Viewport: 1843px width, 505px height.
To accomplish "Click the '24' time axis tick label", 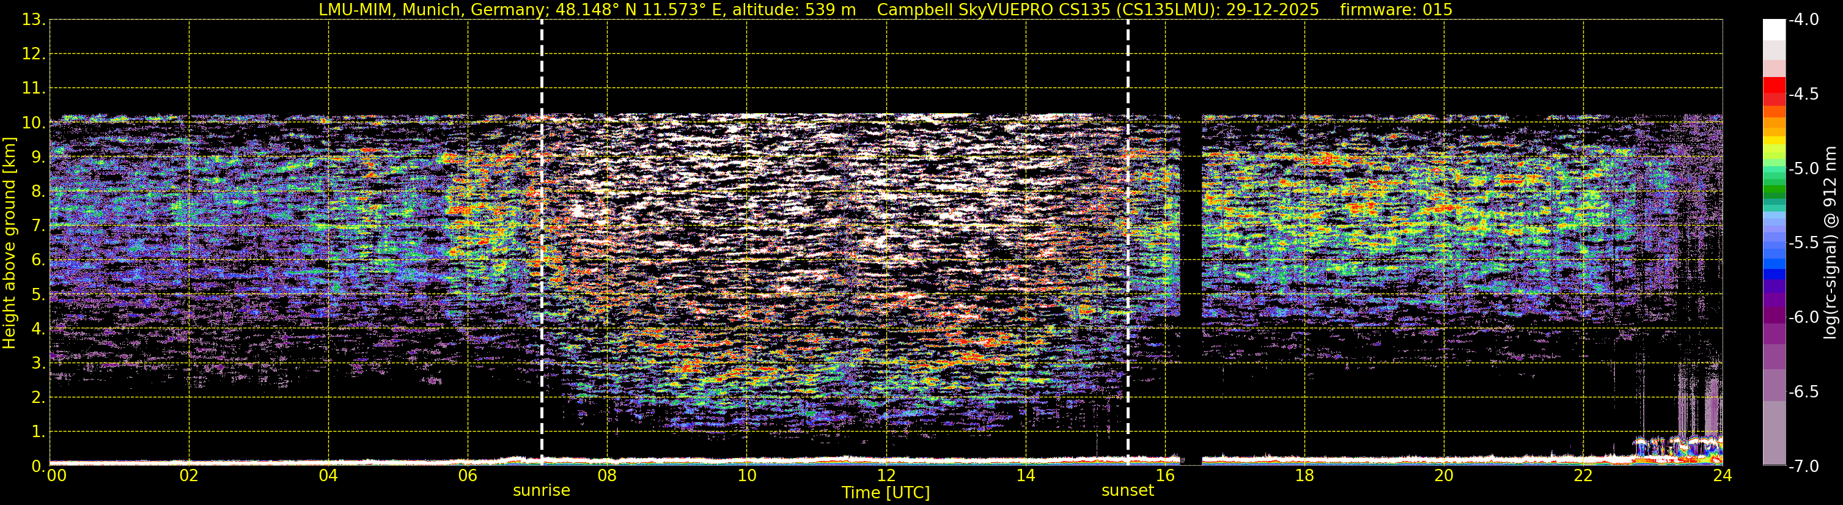I will click(1723, 476).
